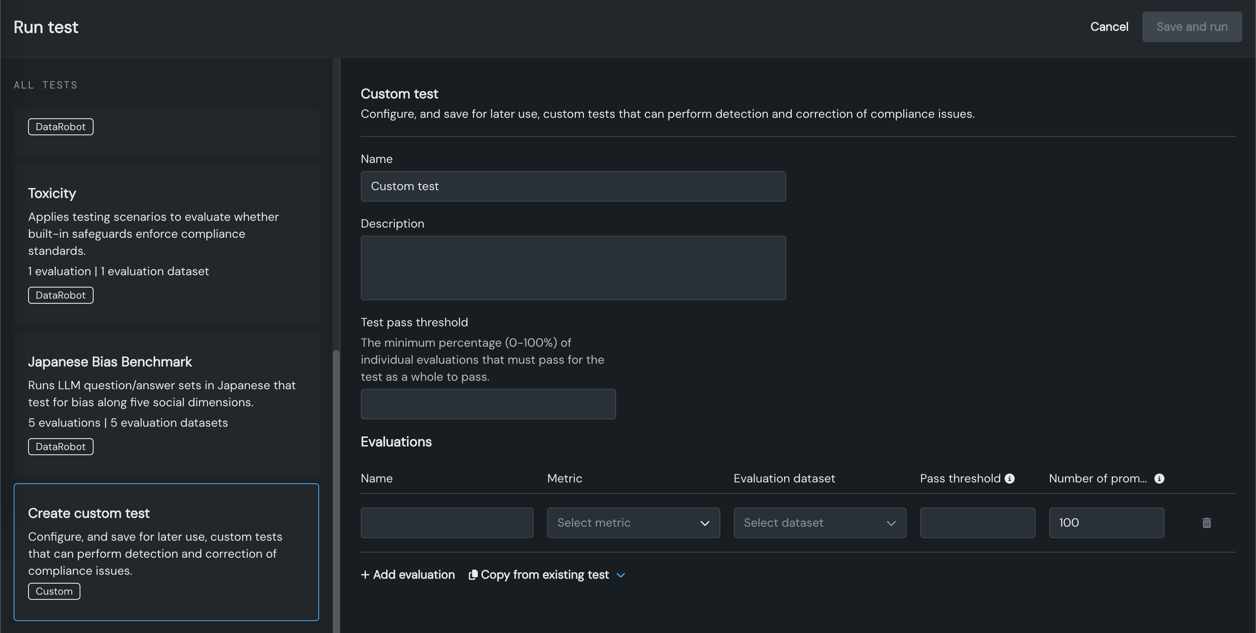Click the trash icon to delete evaluation row
The image size is (1256, 633).
(x=1206, y=523)
